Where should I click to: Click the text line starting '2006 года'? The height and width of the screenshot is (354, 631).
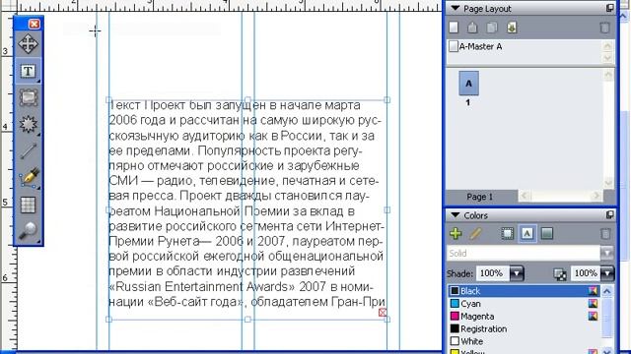coord(245,120)
